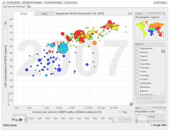Open the Terms of use link
Image resolution: width=173 pixels, height=134 pixels.
pyautogui.click(x=10, y=125)
